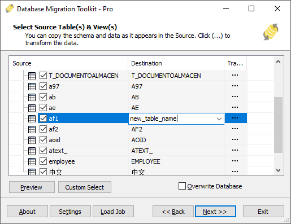The width and height of the screenshot is (291, 224).
Task: Proceed with Next >> button
Action: (215, 212)
